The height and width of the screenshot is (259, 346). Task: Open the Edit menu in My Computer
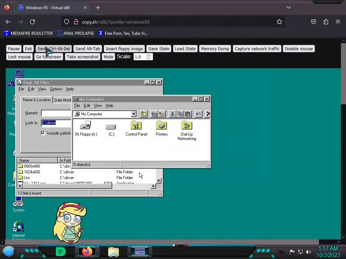coord(87,106)
